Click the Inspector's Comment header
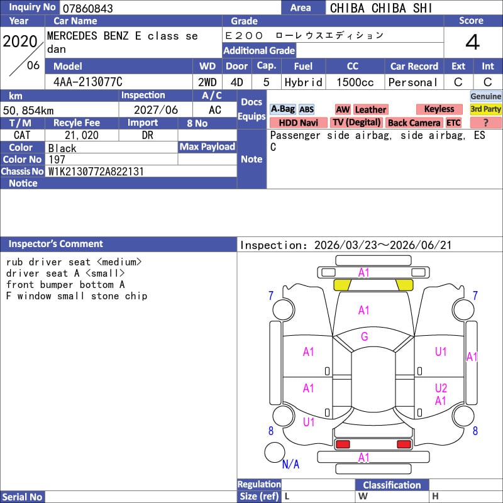 click(x=56, y=244)
